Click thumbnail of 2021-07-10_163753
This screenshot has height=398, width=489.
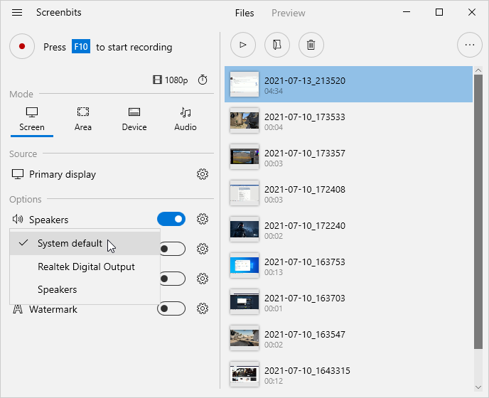pyautogui.click(x=244, y=265)
